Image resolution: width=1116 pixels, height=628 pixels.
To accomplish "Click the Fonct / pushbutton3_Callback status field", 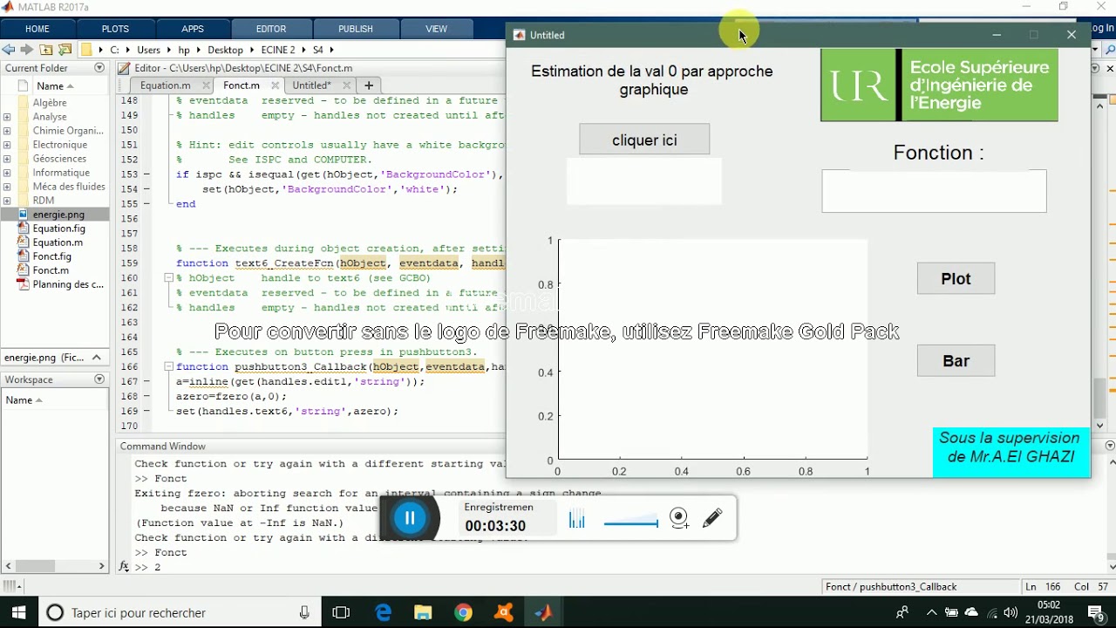I will [x=921, y=587].
